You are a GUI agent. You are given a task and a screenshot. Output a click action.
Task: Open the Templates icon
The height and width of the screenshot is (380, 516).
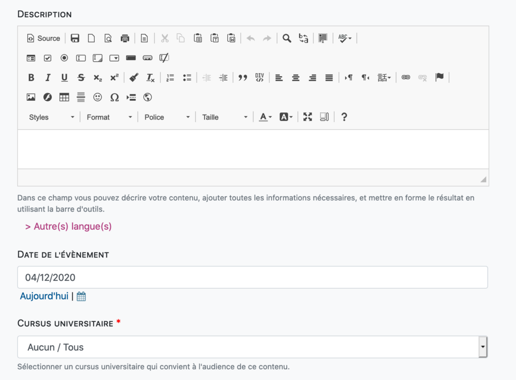[x=144, y=38]
